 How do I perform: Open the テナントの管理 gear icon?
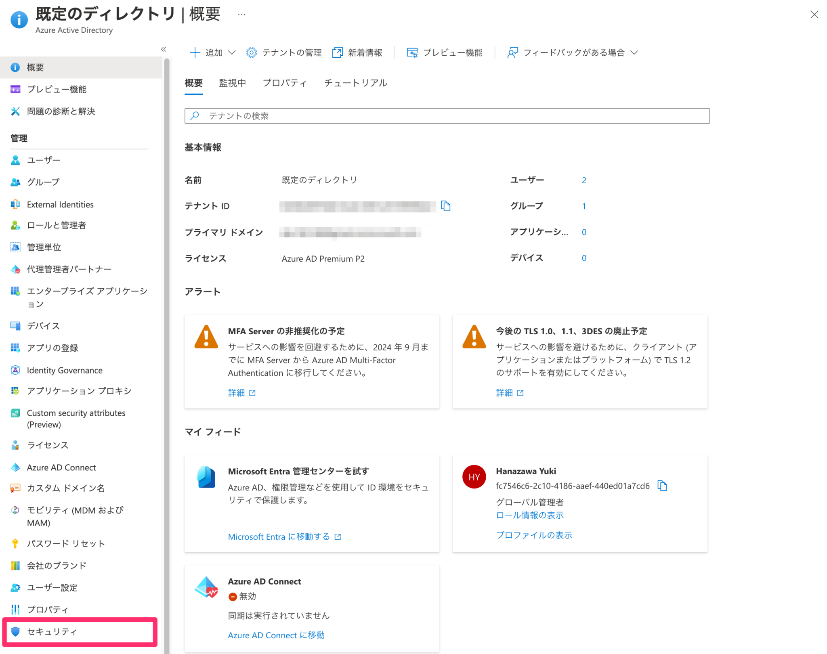(x=251, y=52)
